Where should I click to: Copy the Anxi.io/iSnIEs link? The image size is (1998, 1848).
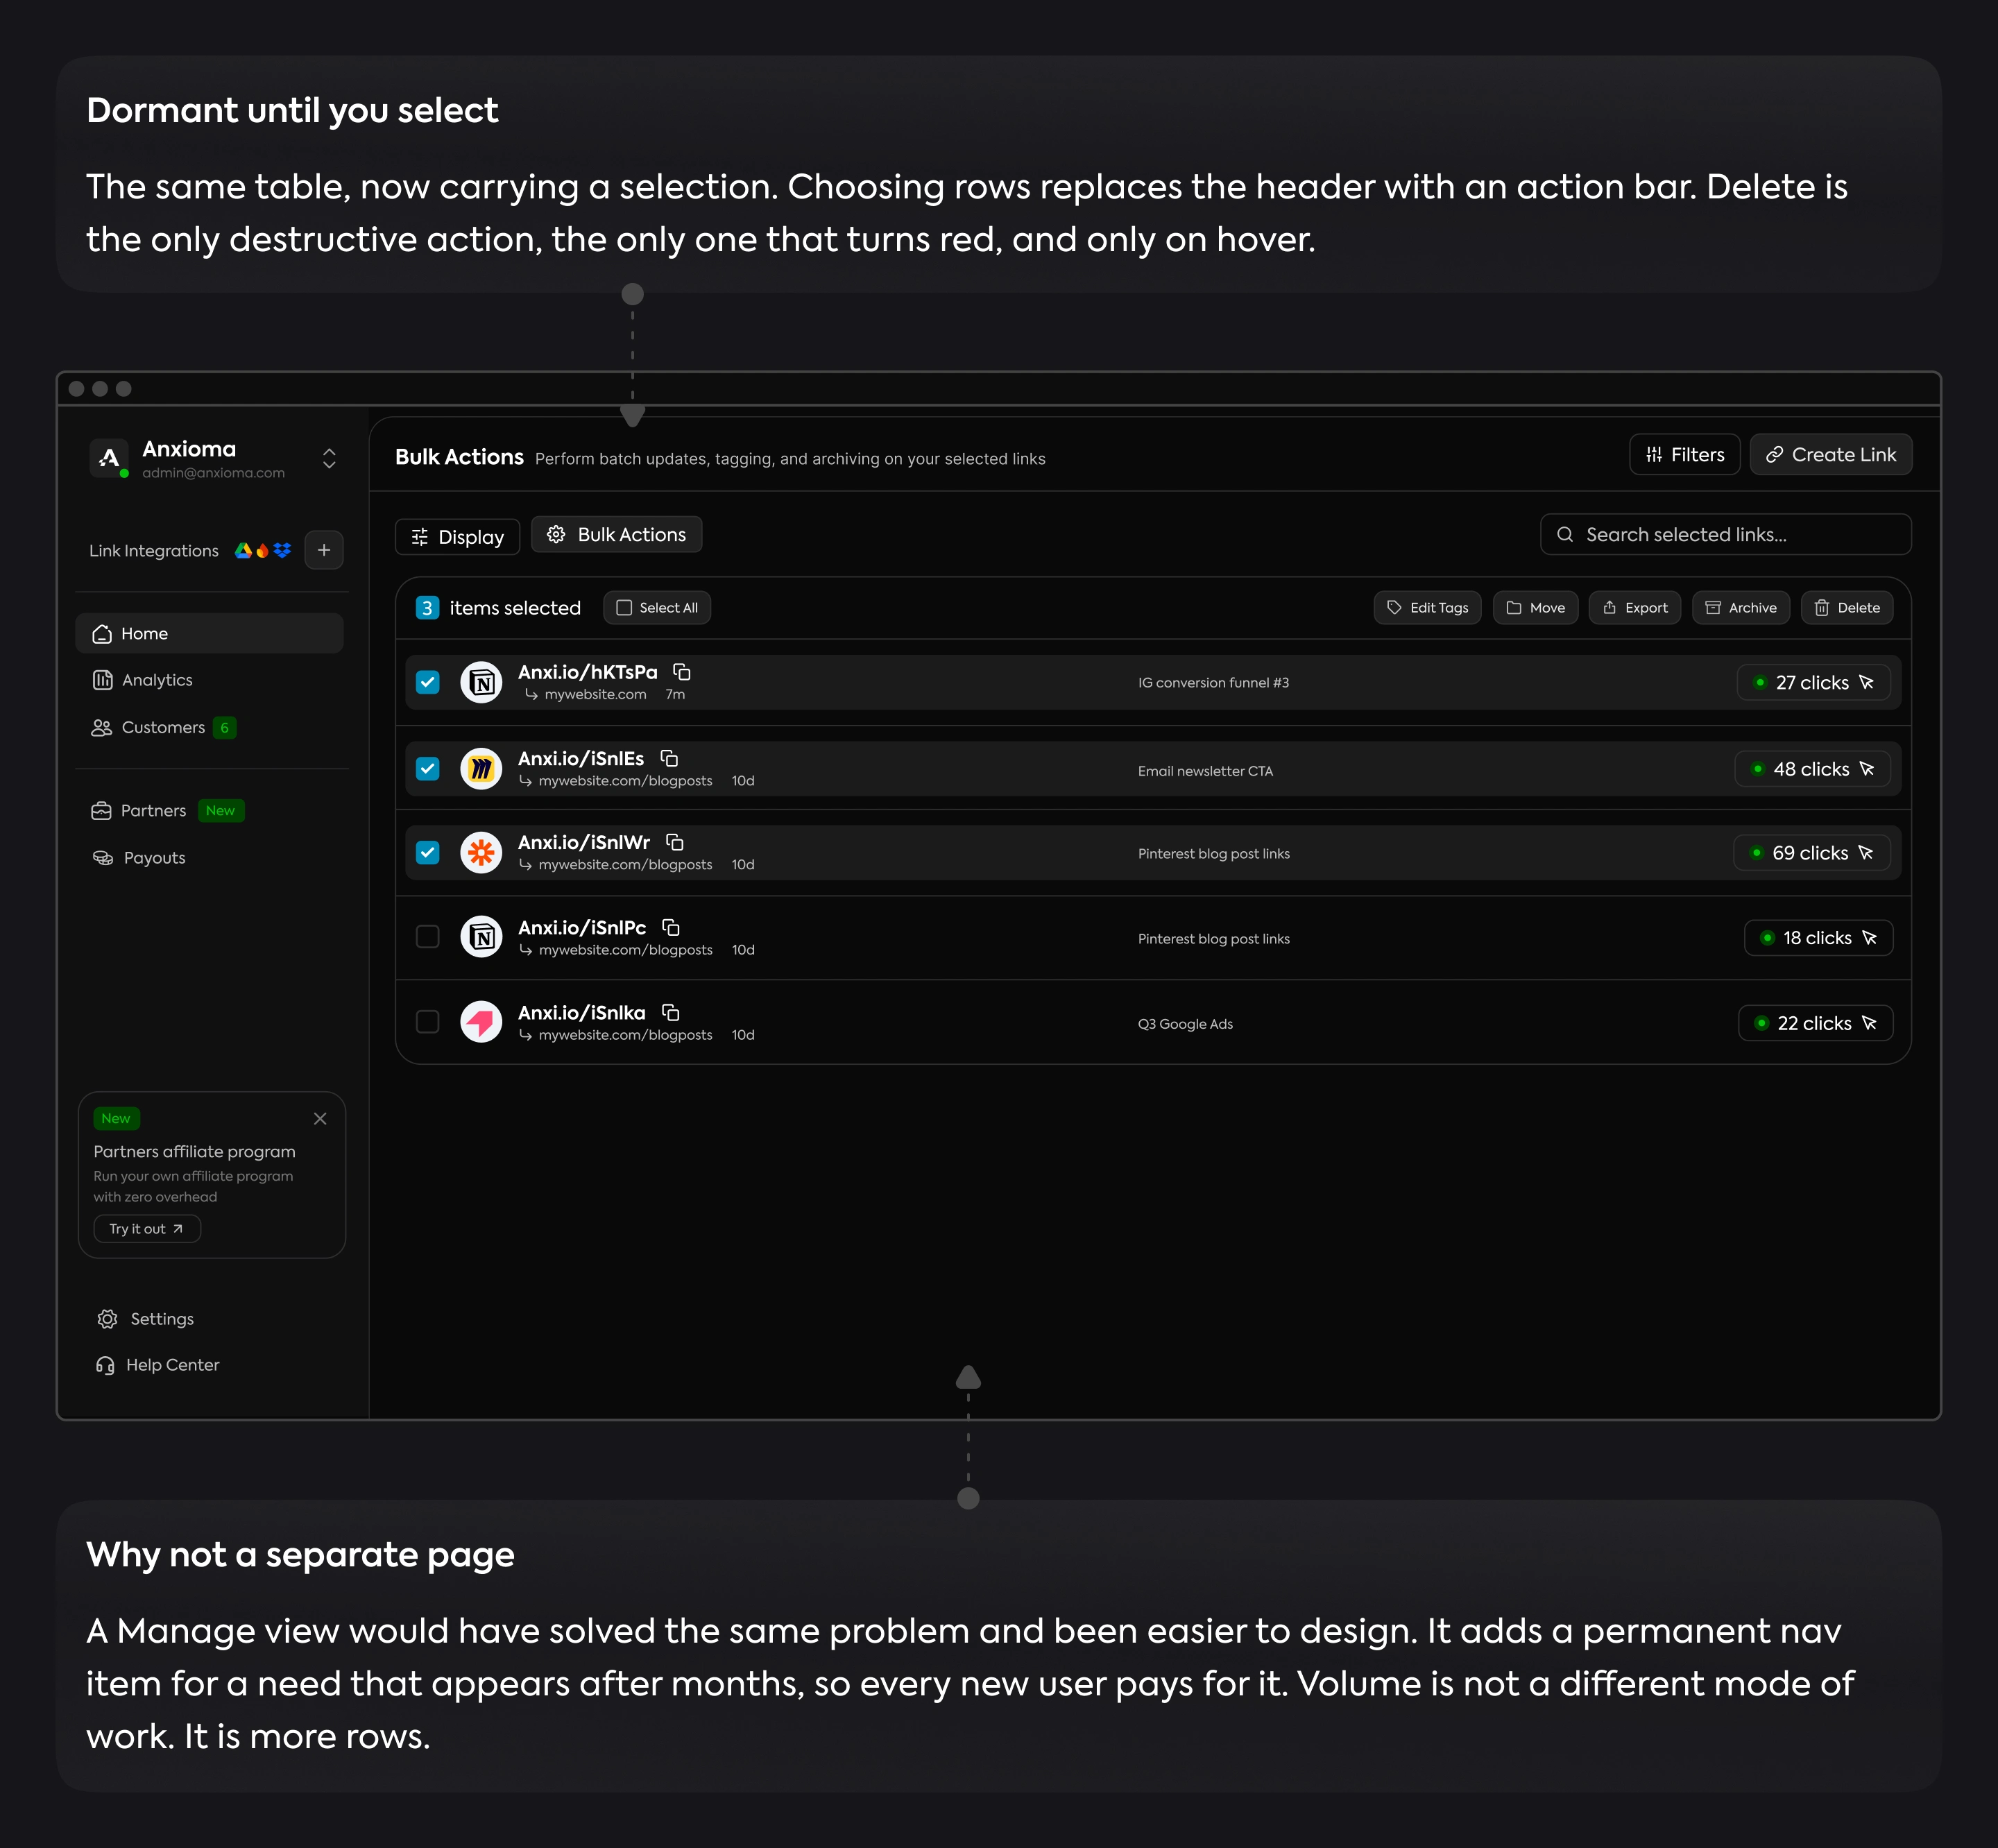[669, 758]
